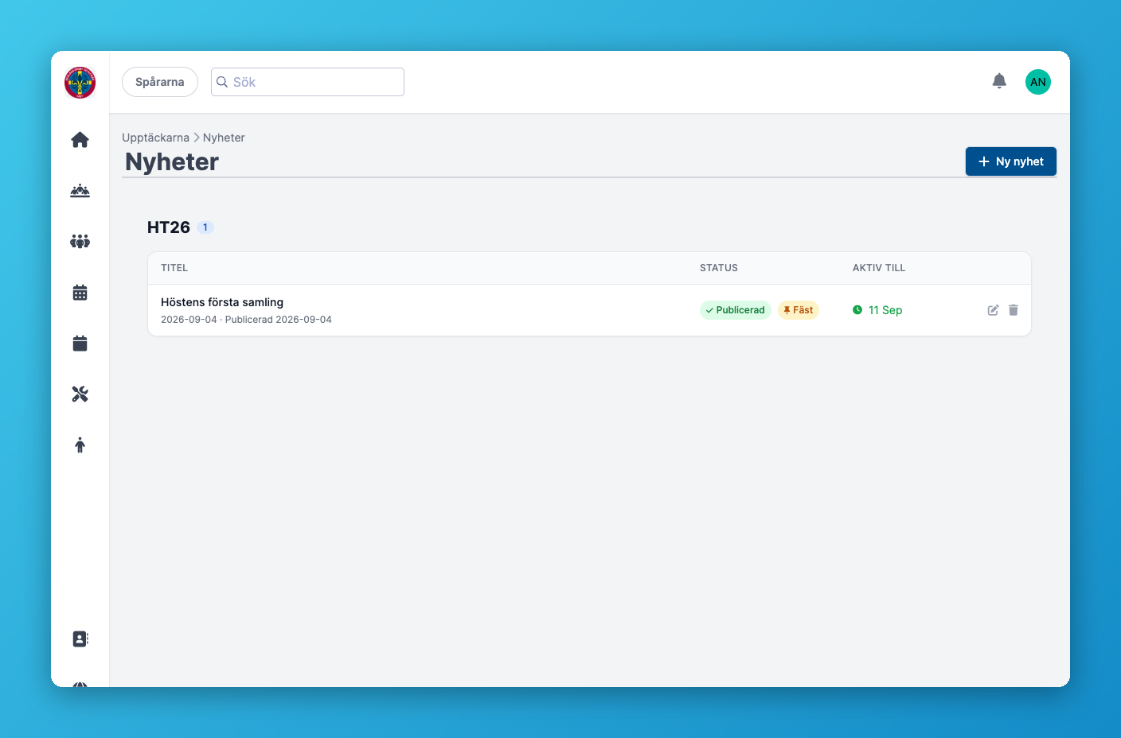Open the calendar grid icon in sidebar
1121x738 pixels.
pos(80,293)
